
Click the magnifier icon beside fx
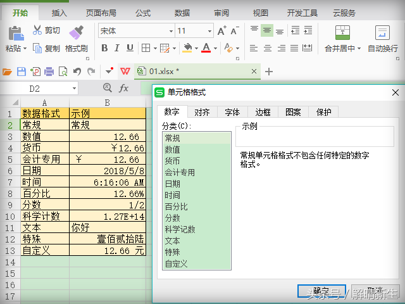point(107,88)
